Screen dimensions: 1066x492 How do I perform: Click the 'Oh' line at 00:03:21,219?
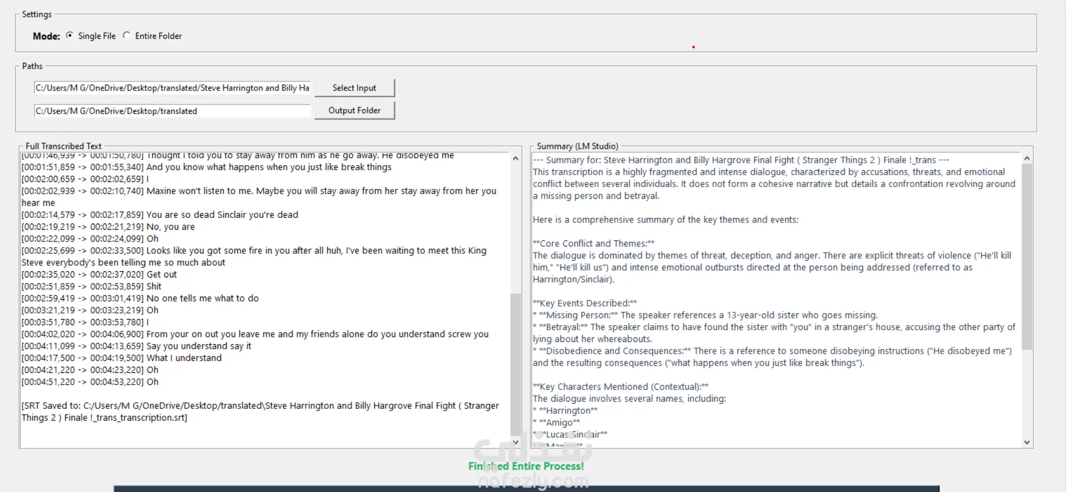click(90, 310)
